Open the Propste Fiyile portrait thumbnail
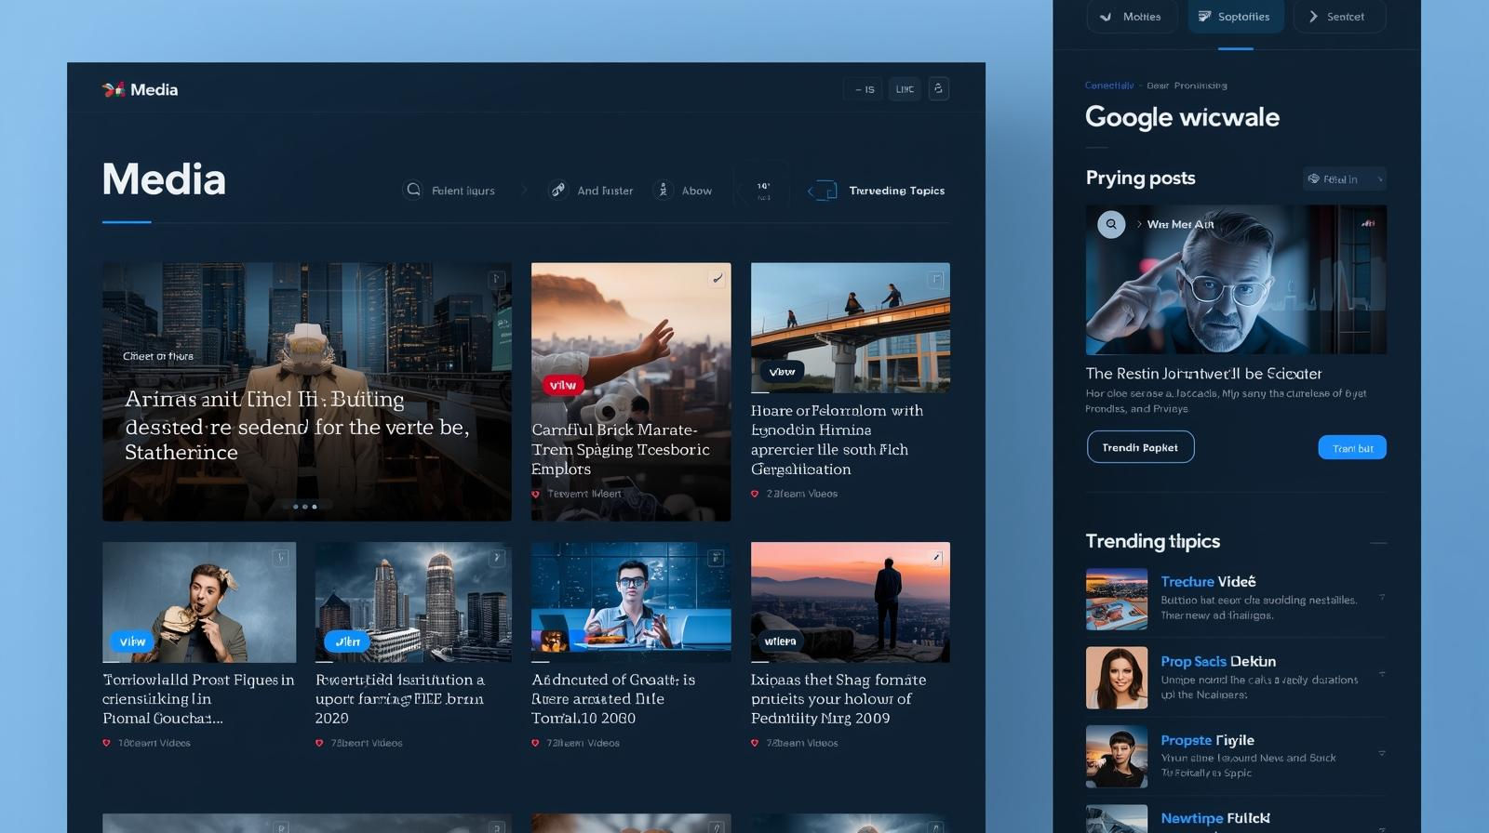This screenshot has width=1489, height=833. coord(1117,757)
